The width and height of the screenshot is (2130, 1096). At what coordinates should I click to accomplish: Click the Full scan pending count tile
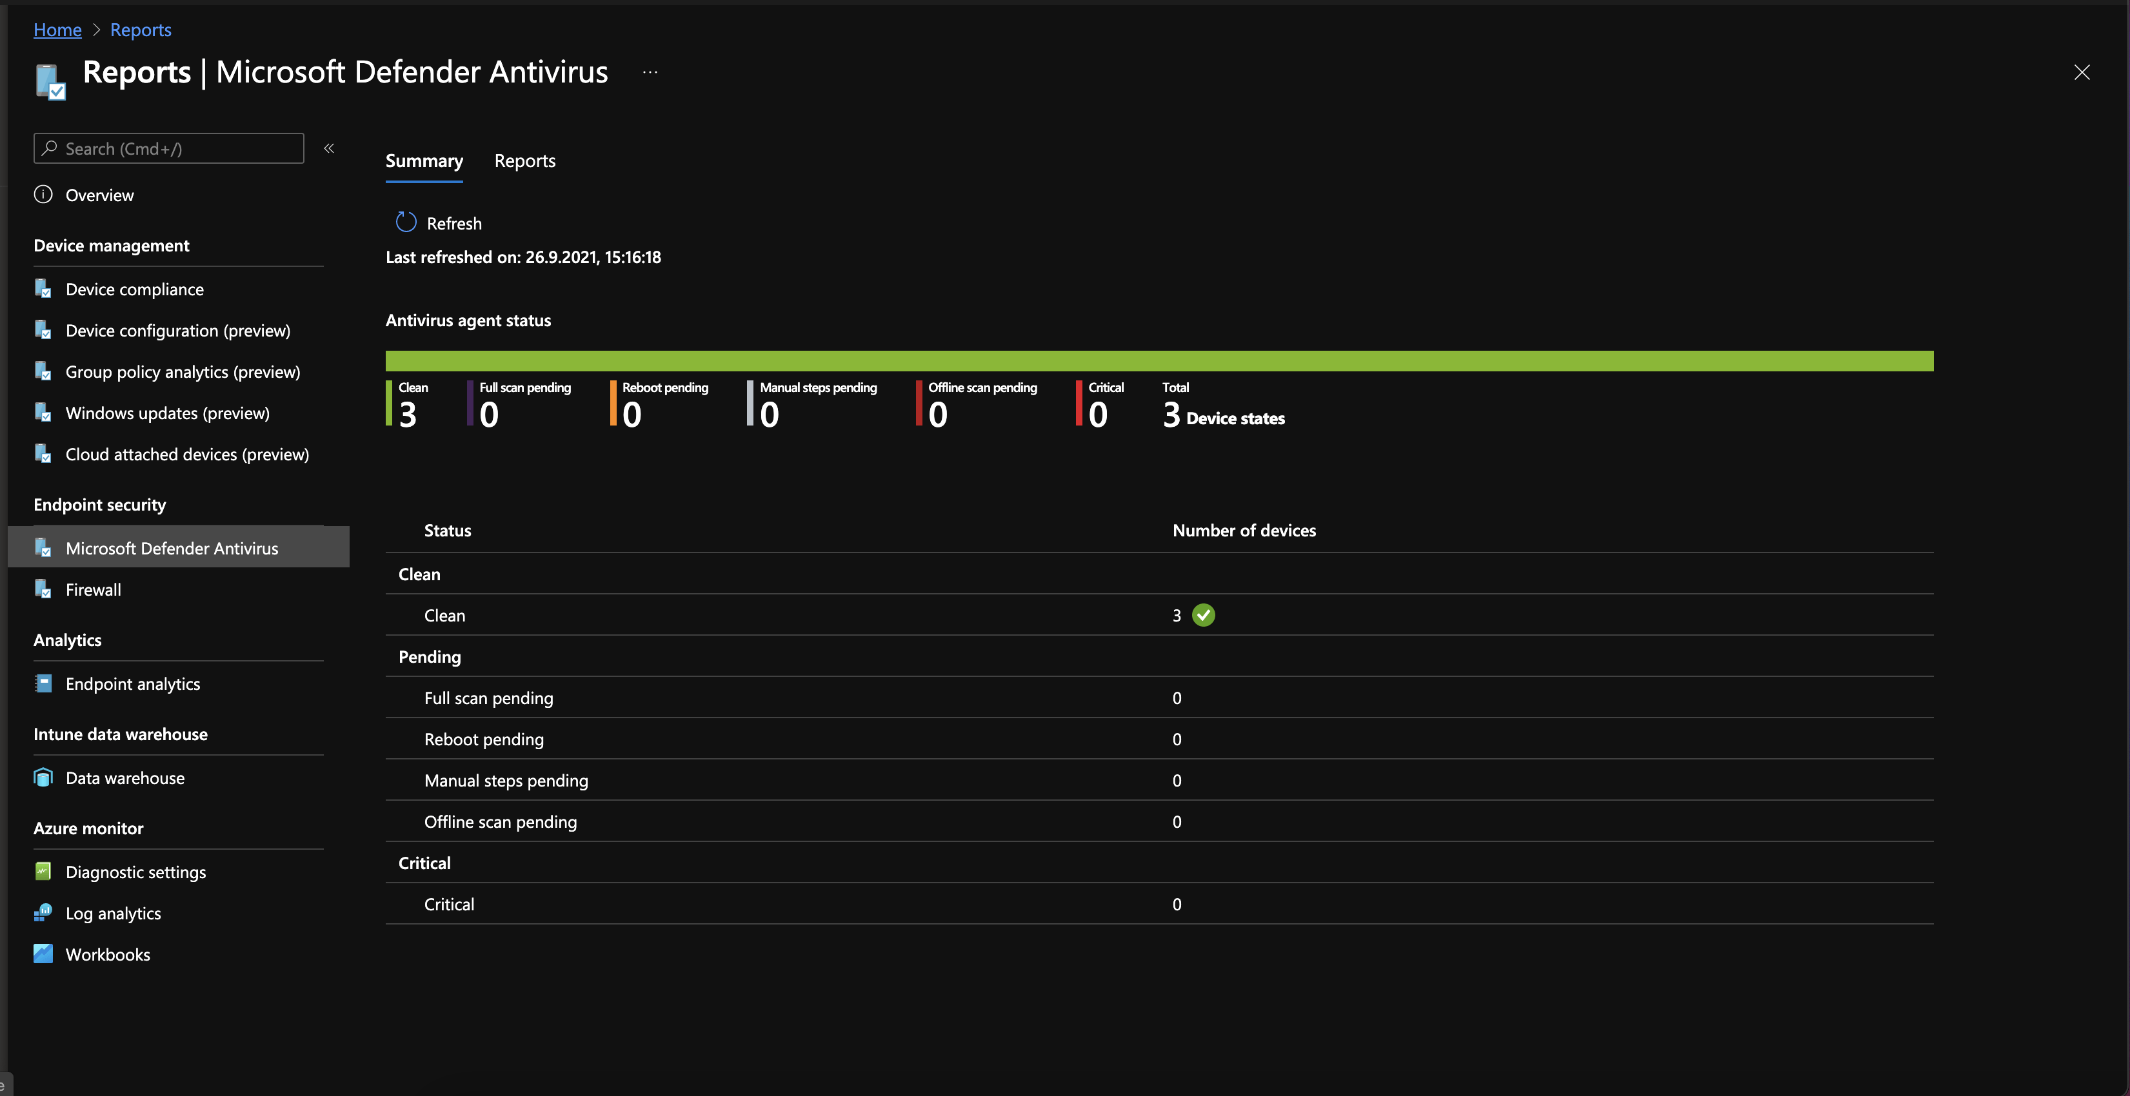[519, 404]
